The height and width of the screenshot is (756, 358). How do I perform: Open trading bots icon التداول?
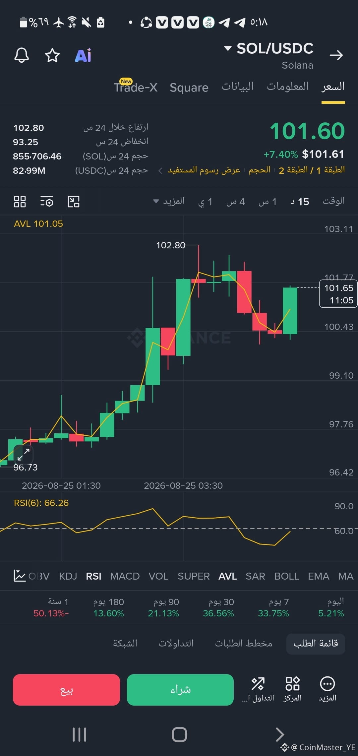pyautogui.click(x=258, y=690)
